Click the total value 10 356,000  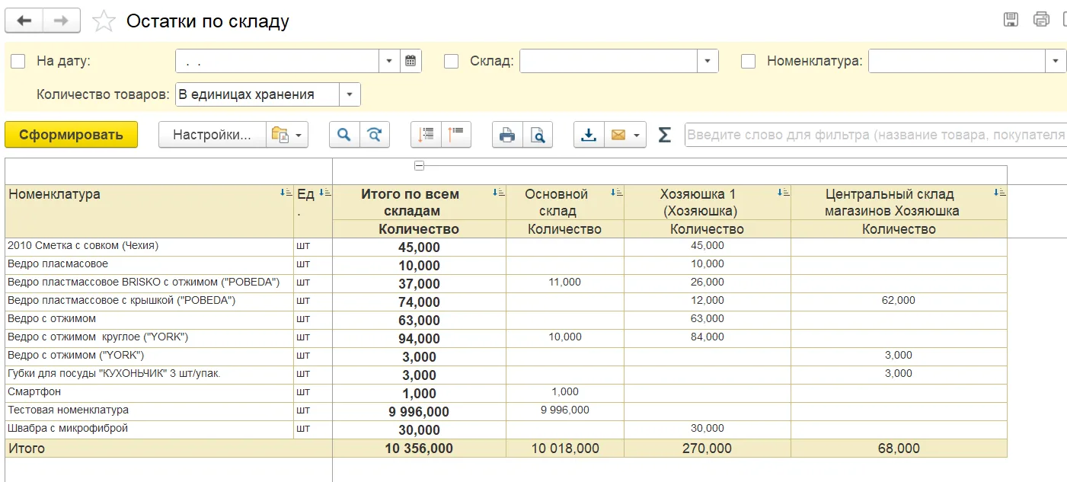click(419, 448)
